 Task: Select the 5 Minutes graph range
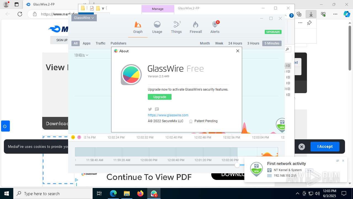click(x=272, y=43)
